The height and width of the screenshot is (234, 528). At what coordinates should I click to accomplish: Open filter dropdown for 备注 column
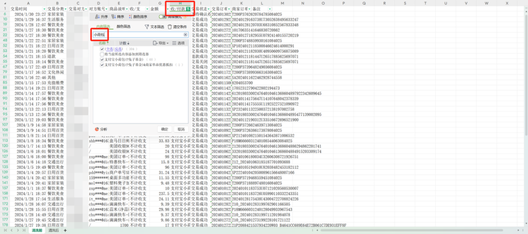point(270,9)
